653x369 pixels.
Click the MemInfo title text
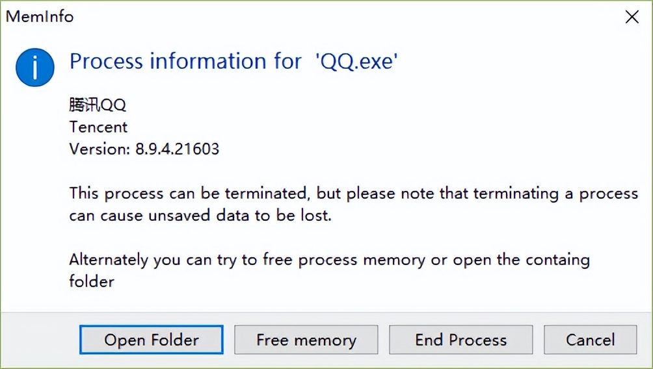(x=40, y=17)
